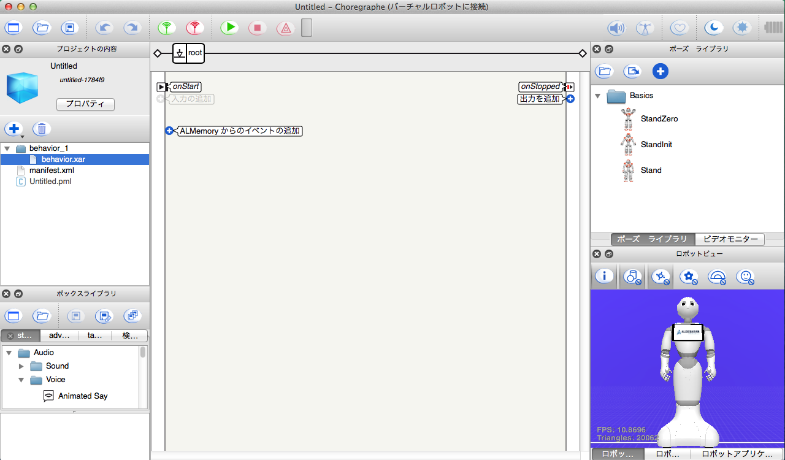Click the root box in the flow breadcrumb
The image size is (785, 460).
[188, 53]
